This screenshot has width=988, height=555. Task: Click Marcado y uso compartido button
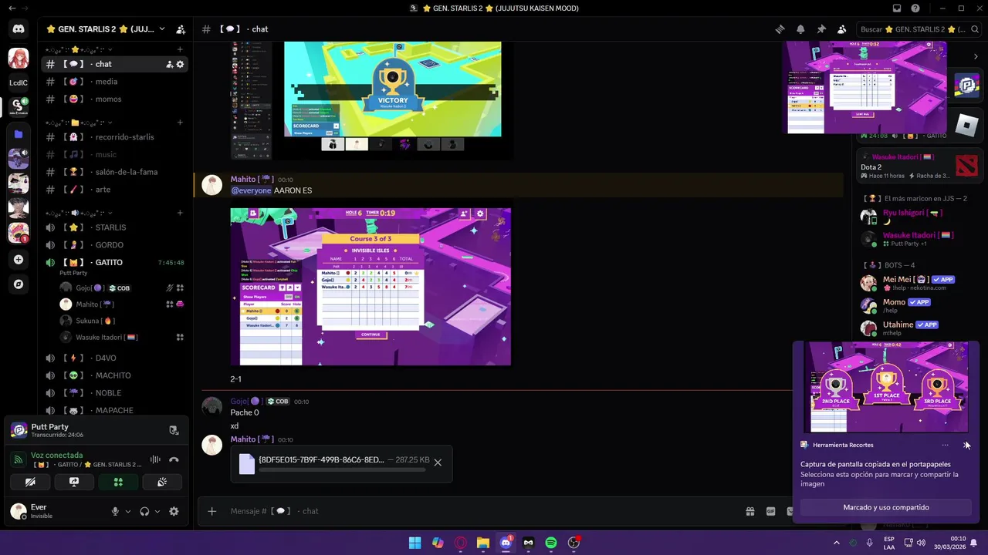click(x=886, y=507)
